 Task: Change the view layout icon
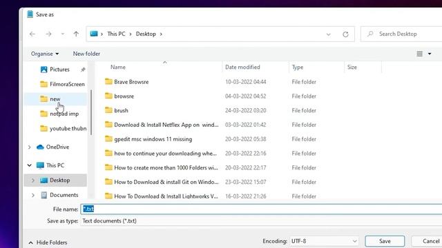[419, 54]
